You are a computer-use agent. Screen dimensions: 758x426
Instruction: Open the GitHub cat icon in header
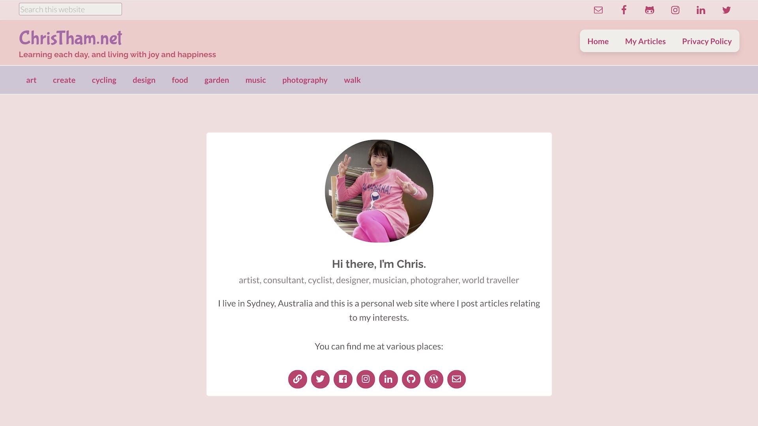click(649, 10)
